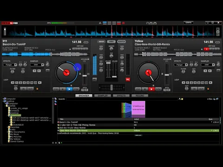Play the right deck track
Viewport: 223px width, 167px height.
point(151,89)
